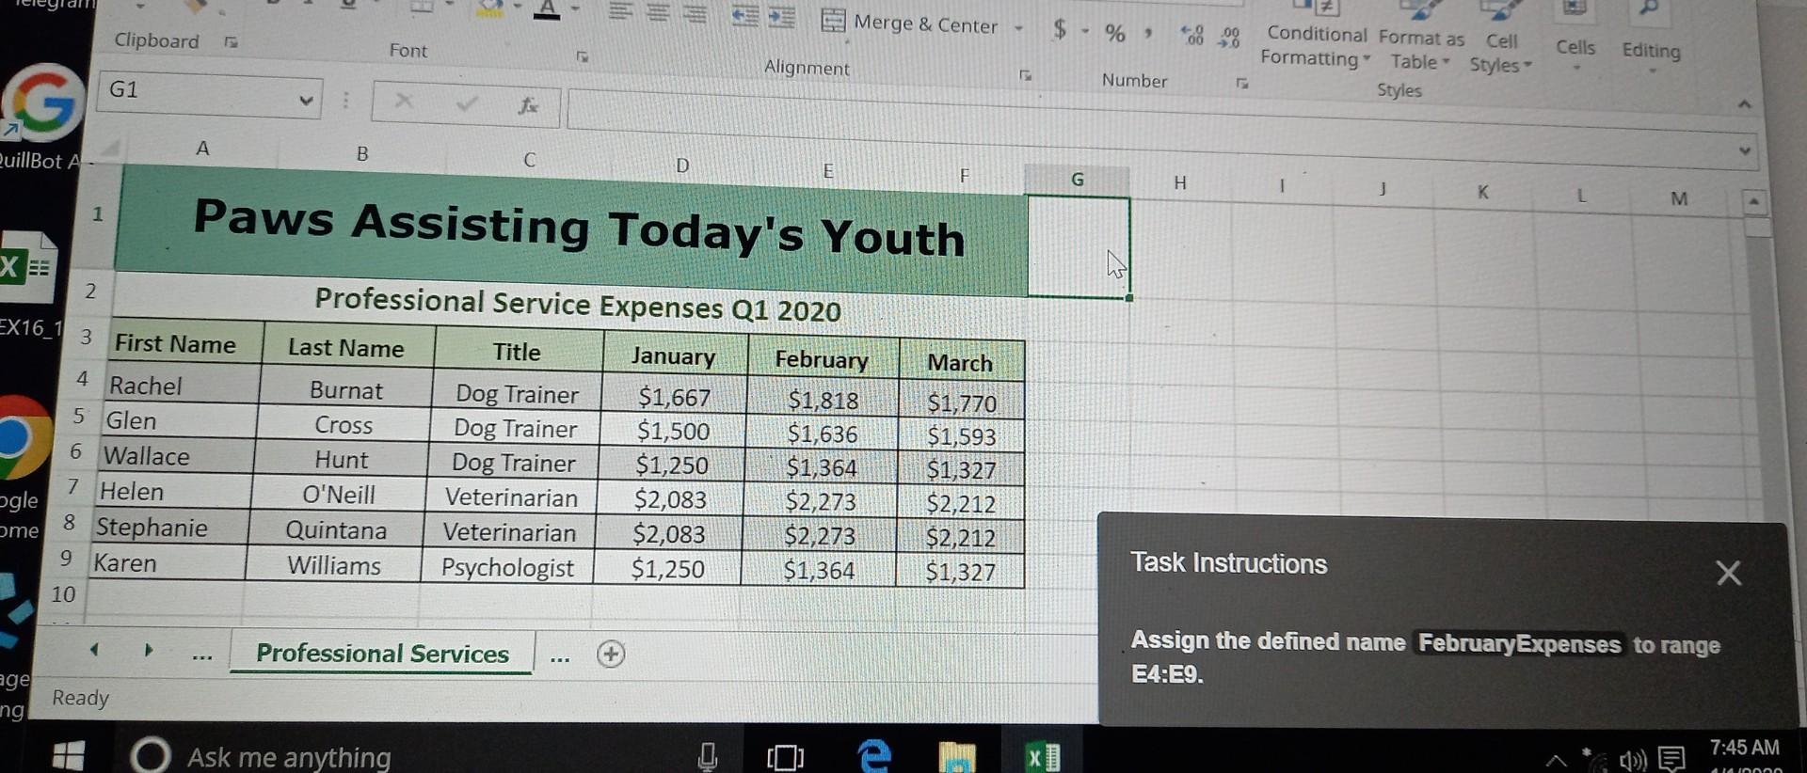Viewport: 1807px width, 773px height.
Task: Click the Decrease Indent icon
Action: point(745,16)
